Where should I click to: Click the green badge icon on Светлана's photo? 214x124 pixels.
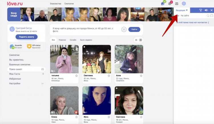tap(141, 112)
